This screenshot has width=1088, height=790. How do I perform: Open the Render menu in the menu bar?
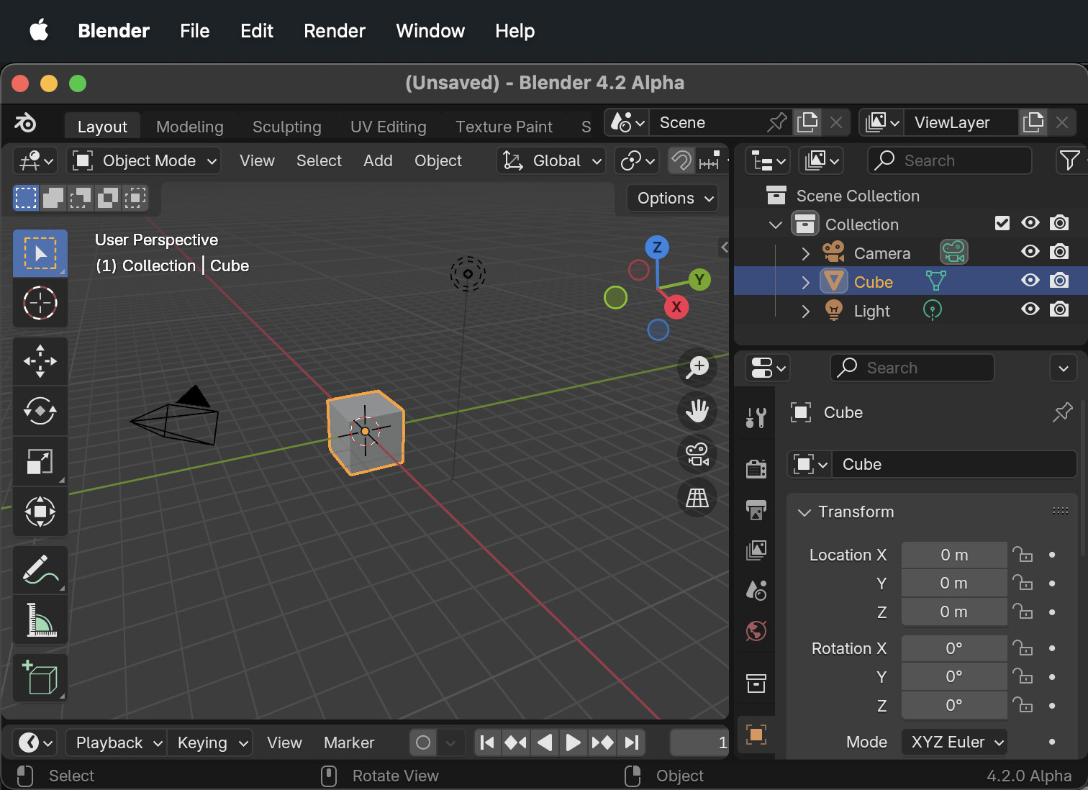pos(334,31)
